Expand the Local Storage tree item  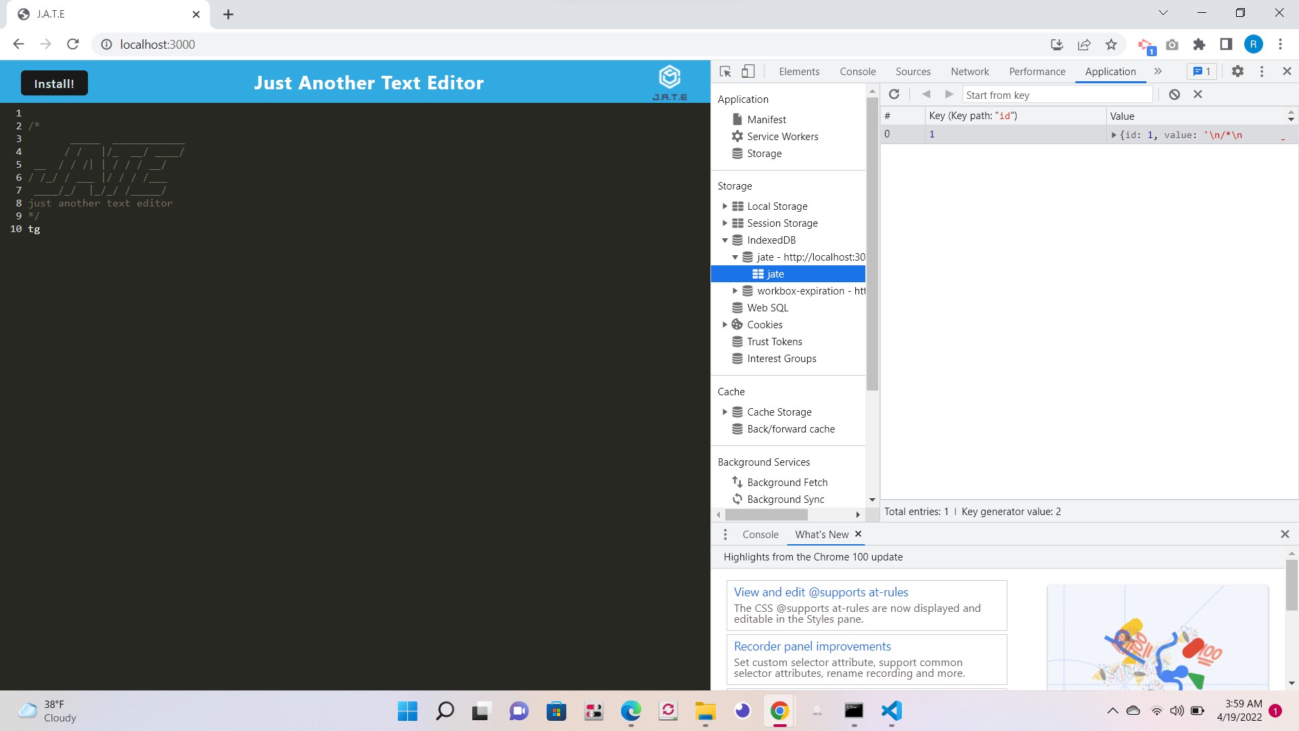coord(725,206)
